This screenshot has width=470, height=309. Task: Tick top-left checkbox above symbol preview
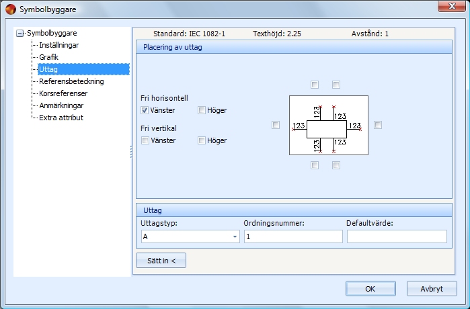tap(315, 85)
